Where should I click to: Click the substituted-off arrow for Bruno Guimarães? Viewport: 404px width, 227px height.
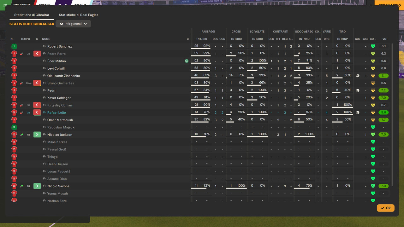click(x=37, y=83)
